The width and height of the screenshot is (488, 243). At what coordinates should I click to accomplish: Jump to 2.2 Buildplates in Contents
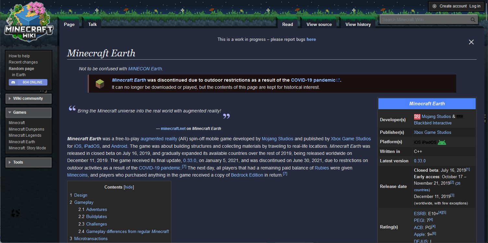97,217
